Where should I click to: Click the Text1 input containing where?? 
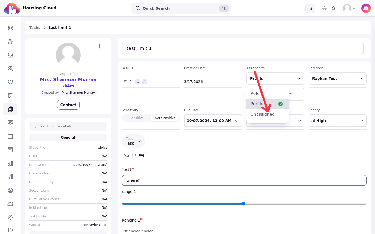(244, 180)
